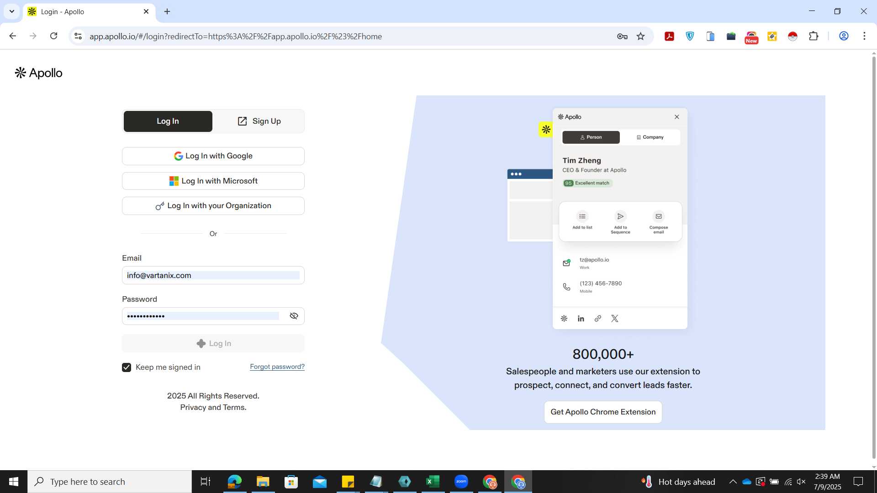Click the Compose email icon
877x493 pixels.
(x=658, y=216)
